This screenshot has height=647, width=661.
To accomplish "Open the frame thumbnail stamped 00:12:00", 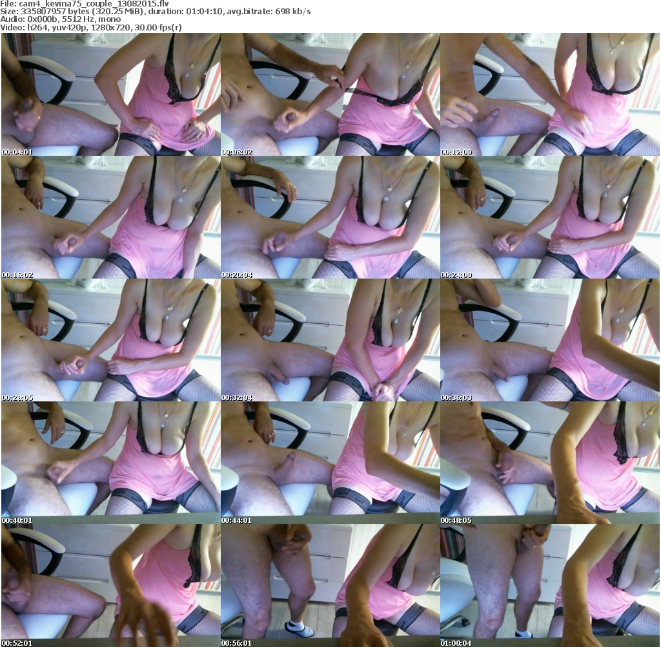I will click(x=550, y=94).
